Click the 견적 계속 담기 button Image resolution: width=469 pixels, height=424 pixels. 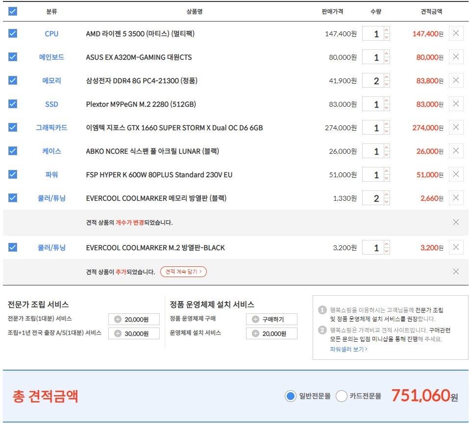183,272
